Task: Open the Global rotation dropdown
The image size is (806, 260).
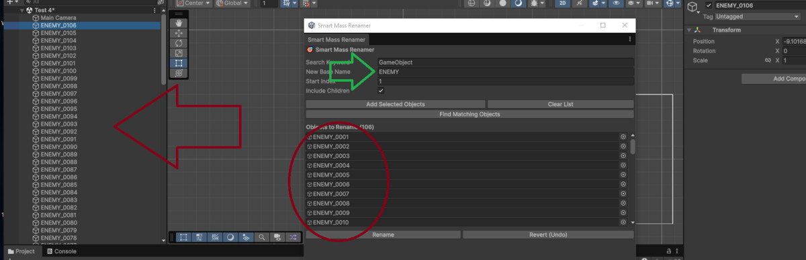Action: (x=233, y=3)
